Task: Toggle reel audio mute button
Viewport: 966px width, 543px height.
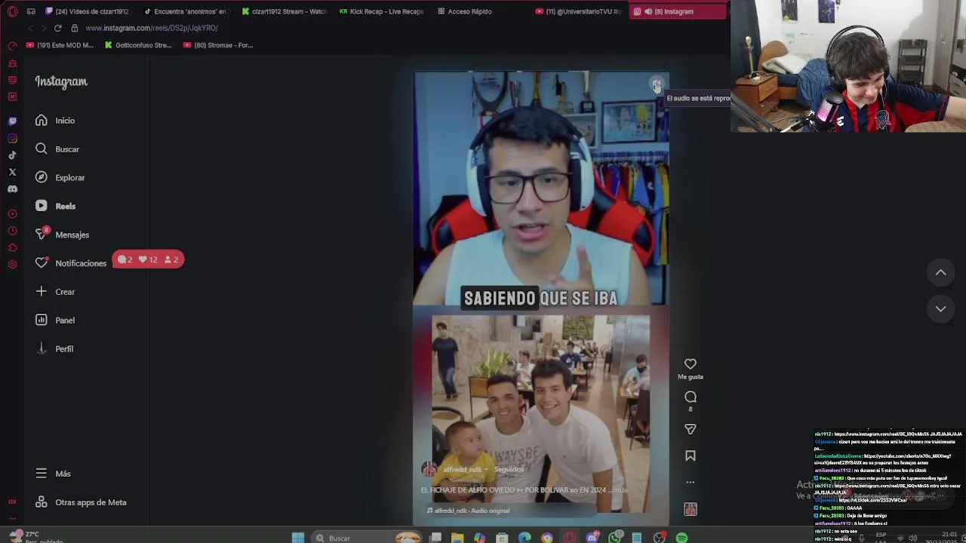Action: coord(657,84)
